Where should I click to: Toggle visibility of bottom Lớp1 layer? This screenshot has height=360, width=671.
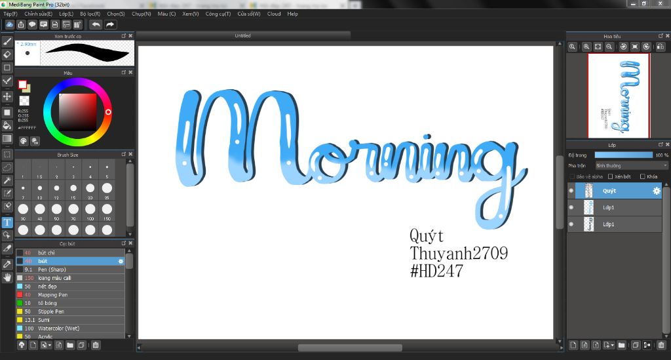(x=571, y=224)
